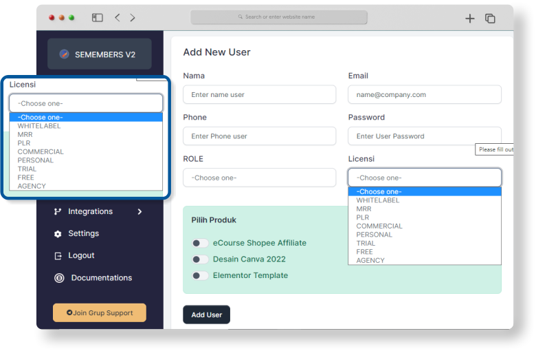
Task: Click the Integrations branch icon in the sidebar
Action: click(58, 211)
